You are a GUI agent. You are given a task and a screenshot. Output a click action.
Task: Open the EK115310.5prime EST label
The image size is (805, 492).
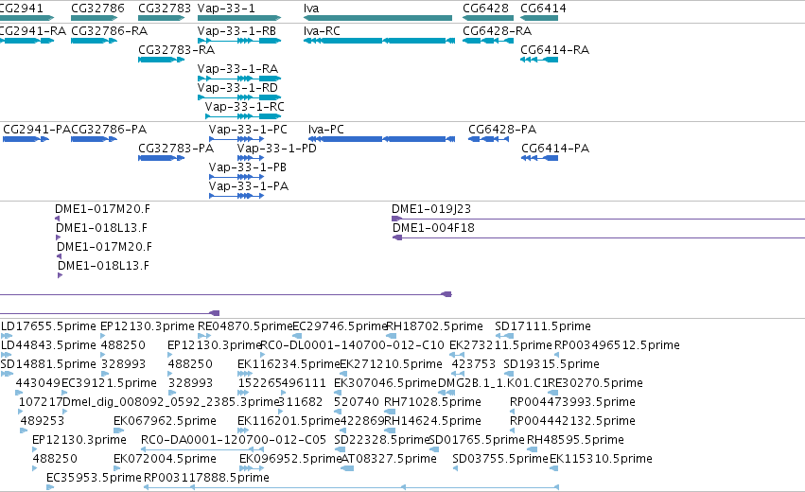(x=602, y=459)
